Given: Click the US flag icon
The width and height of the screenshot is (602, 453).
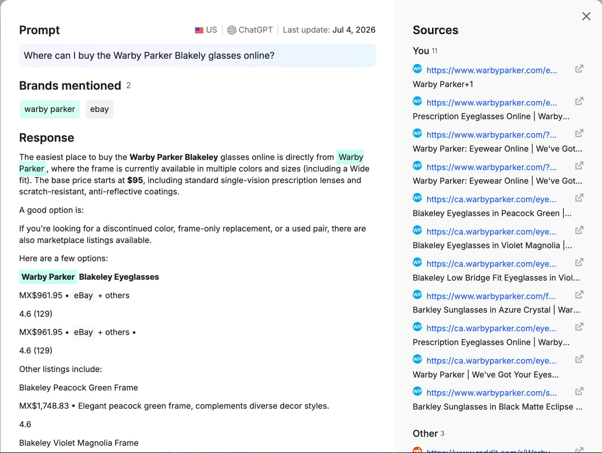Looking at the screenshot, I should tap(199, 30).
